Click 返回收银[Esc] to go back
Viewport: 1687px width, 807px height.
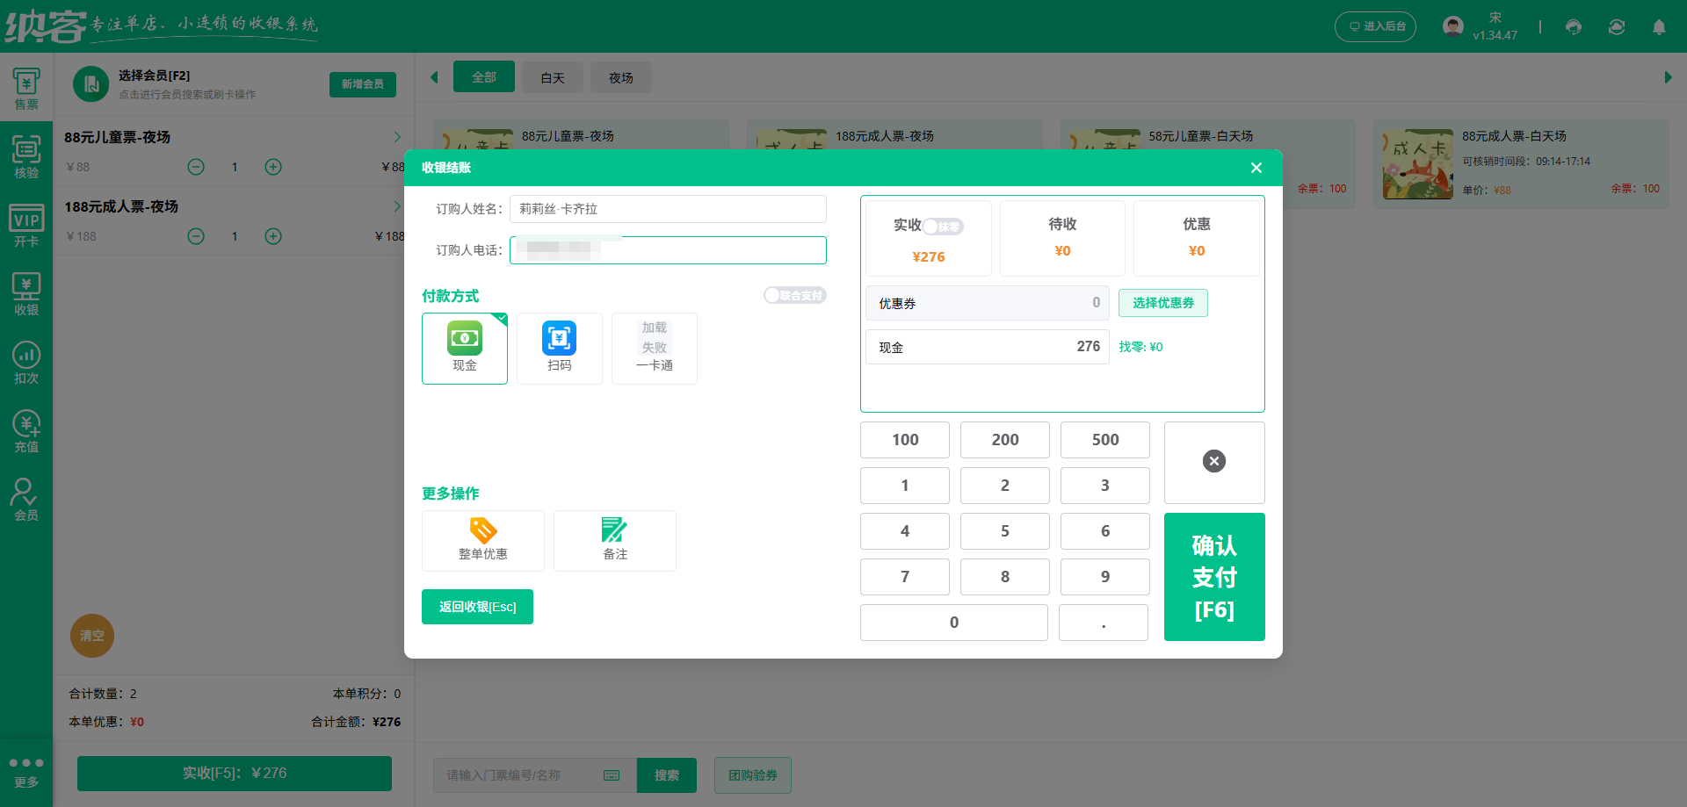477,607
